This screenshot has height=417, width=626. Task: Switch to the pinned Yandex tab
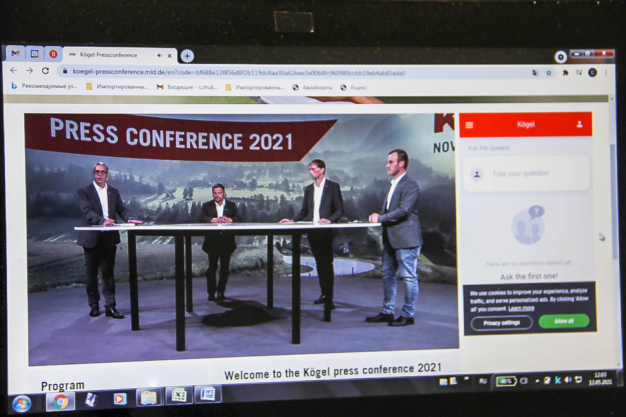pyautogui.click(x=53, y=54)
